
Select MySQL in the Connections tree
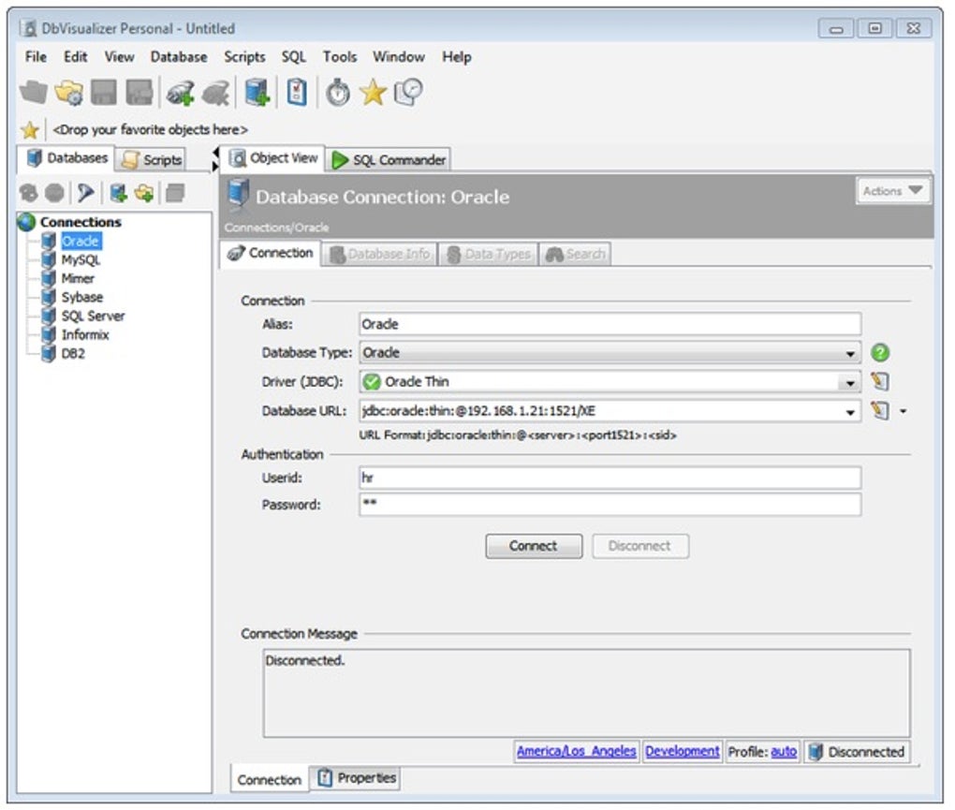(81, 259)
